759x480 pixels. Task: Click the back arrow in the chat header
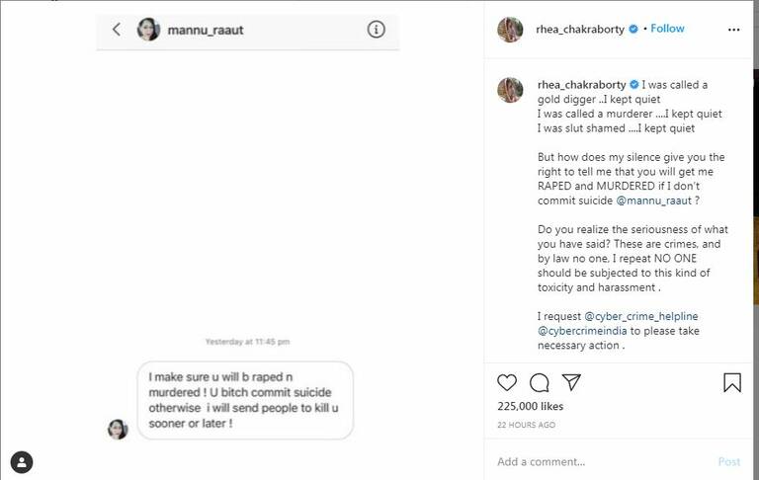pyautogui.click(x=117, y=30)
